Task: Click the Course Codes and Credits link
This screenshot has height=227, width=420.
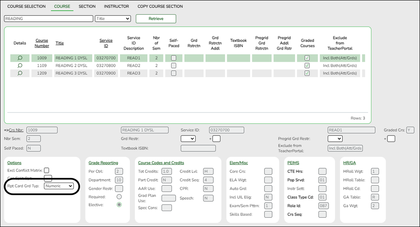Action: pos(161,163)
